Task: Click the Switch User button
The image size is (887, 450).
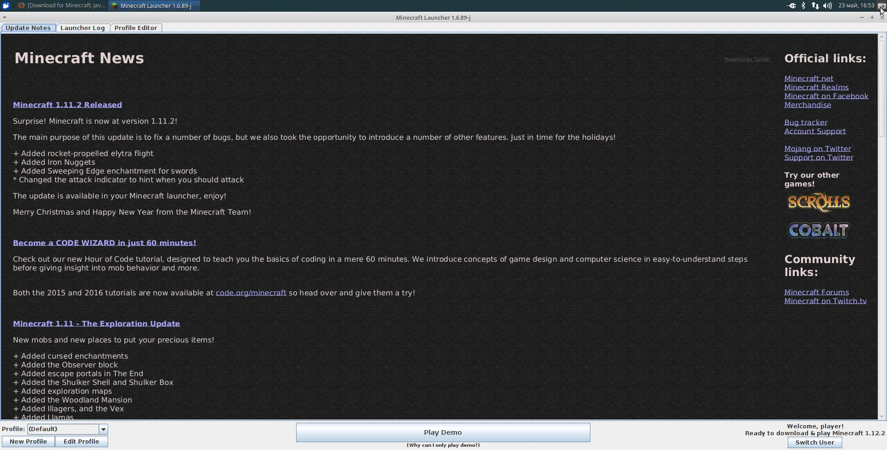Action: coord(815,443)
